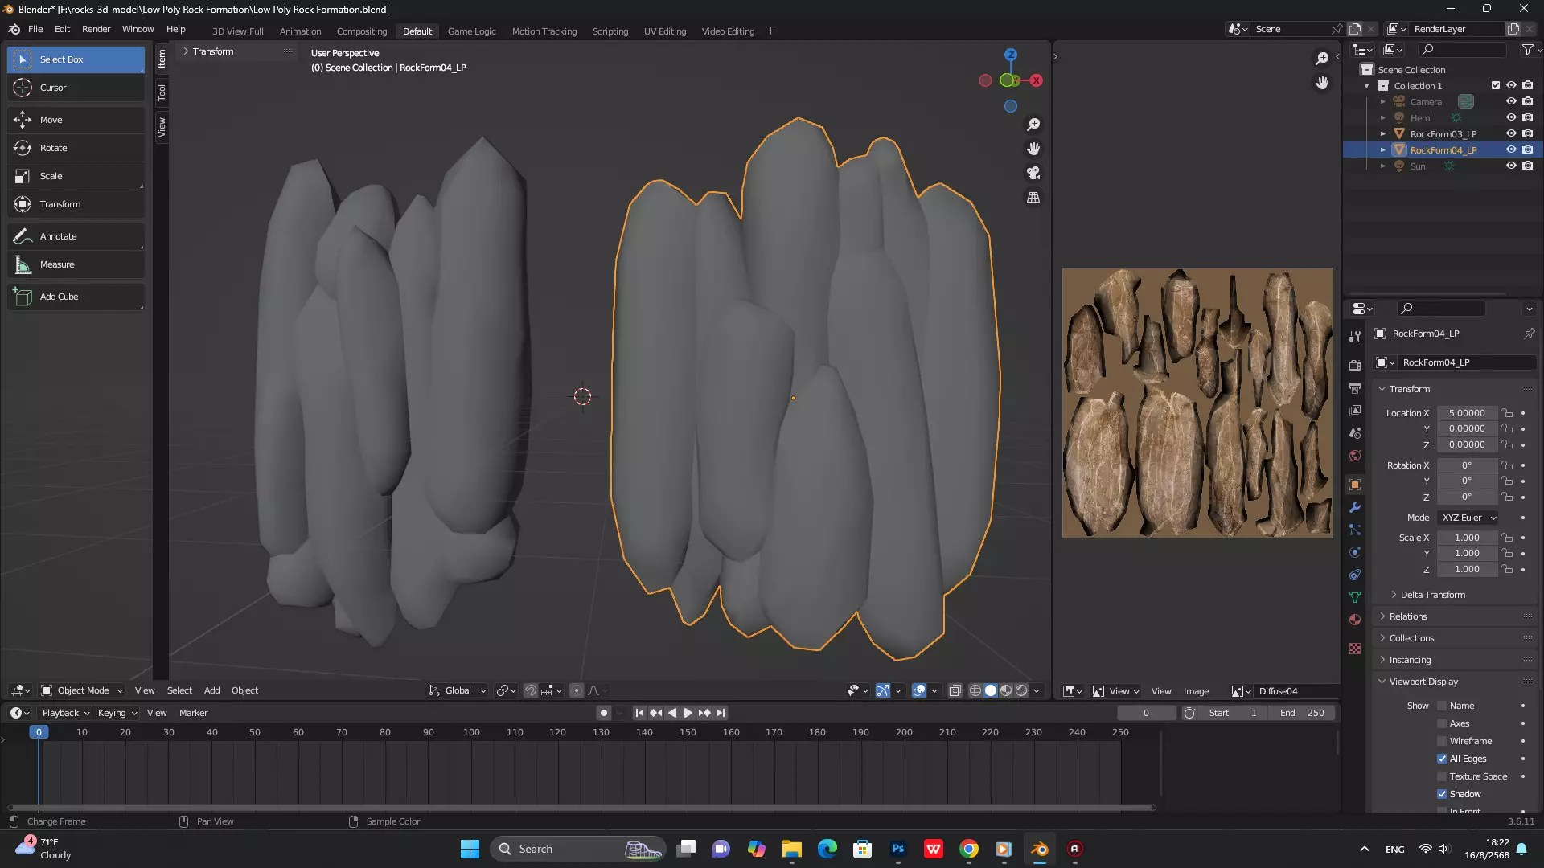Open the viewport Add menu
The height and width of the screenshot is (868, 1544).
211,690
